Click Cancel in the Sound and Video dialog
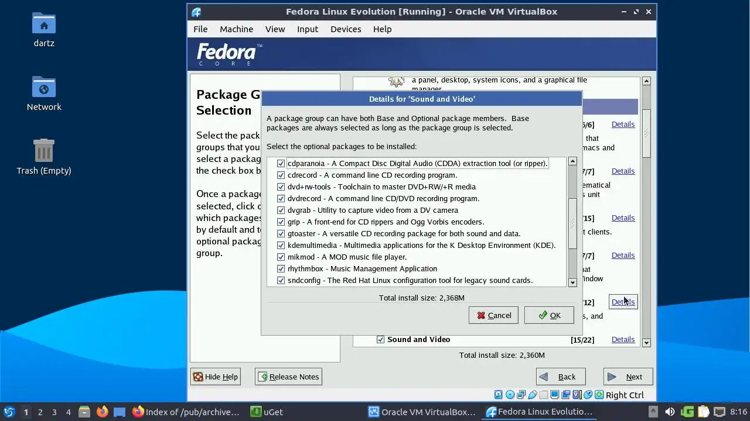This screenshot has width=750, height=421. 493,315
